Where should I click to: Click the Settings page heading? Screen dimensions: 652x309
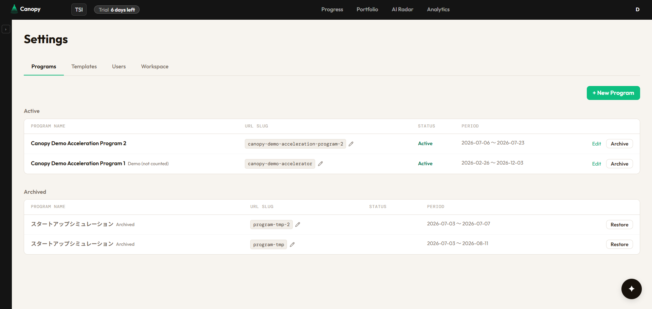click(46, 39)
